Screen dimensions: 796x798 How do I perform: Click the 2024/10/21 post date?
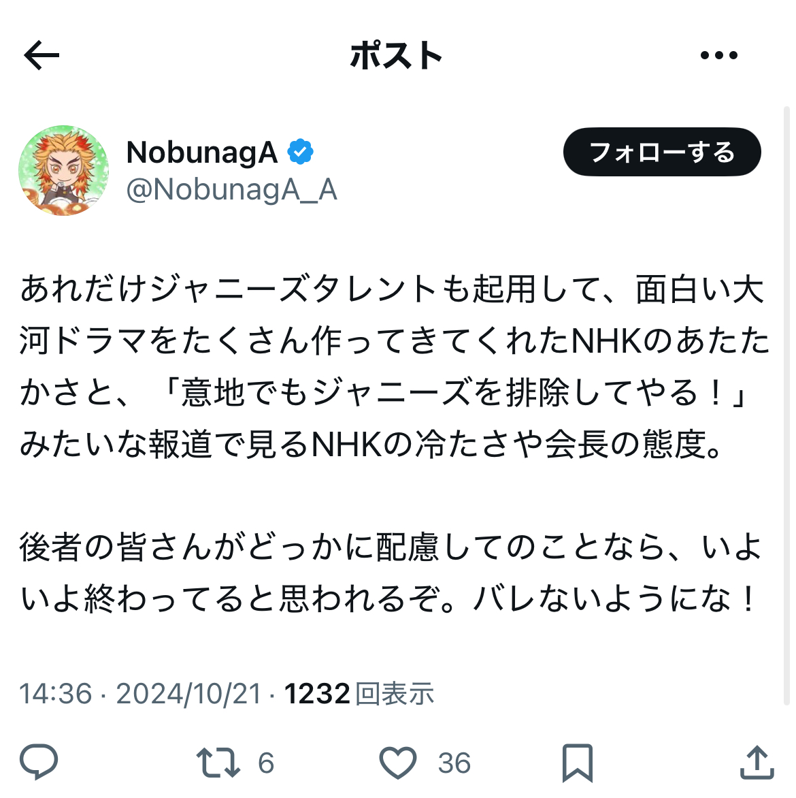coord(188,693)
